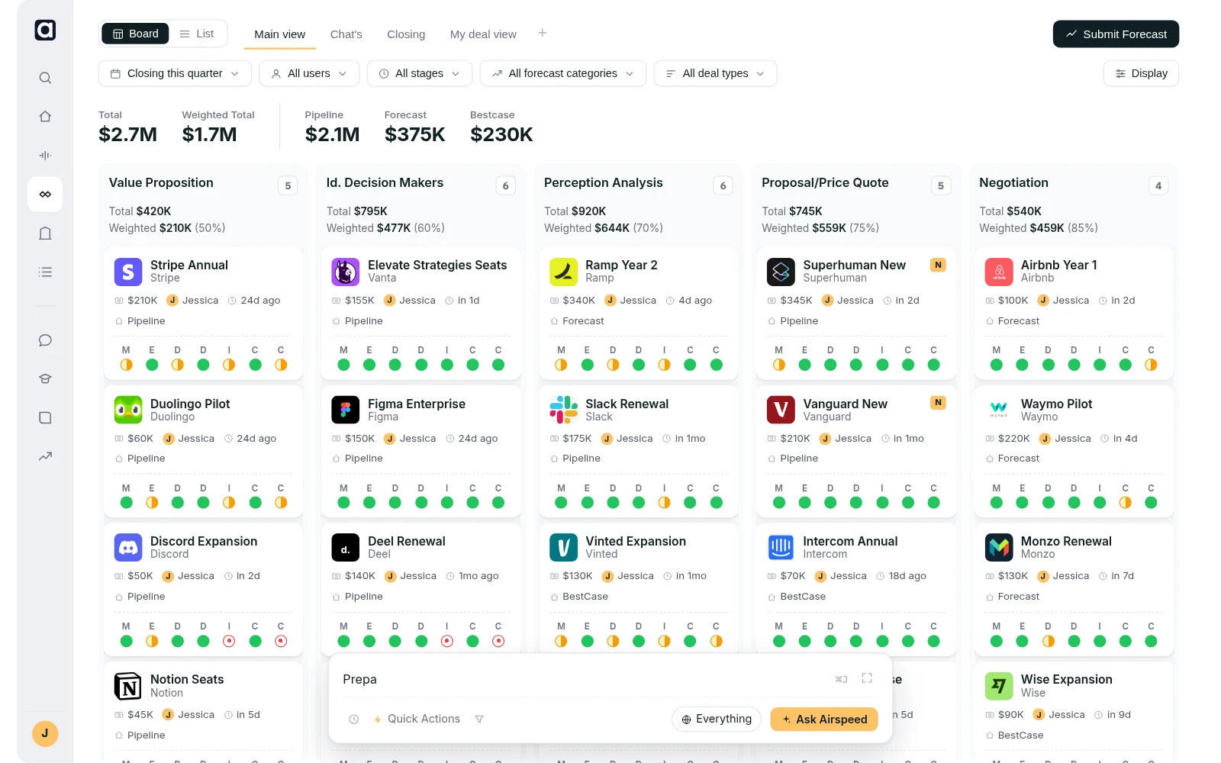This screenshot has width=1221, height=763.
Task: Open the chat bubble sidebar icon
Action: coord(45,340)
